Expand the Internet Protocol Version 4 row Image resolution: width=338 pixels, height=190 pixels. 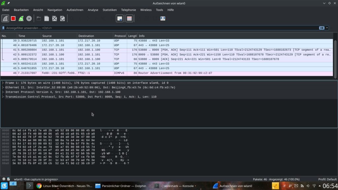click(x=3, y=92)
